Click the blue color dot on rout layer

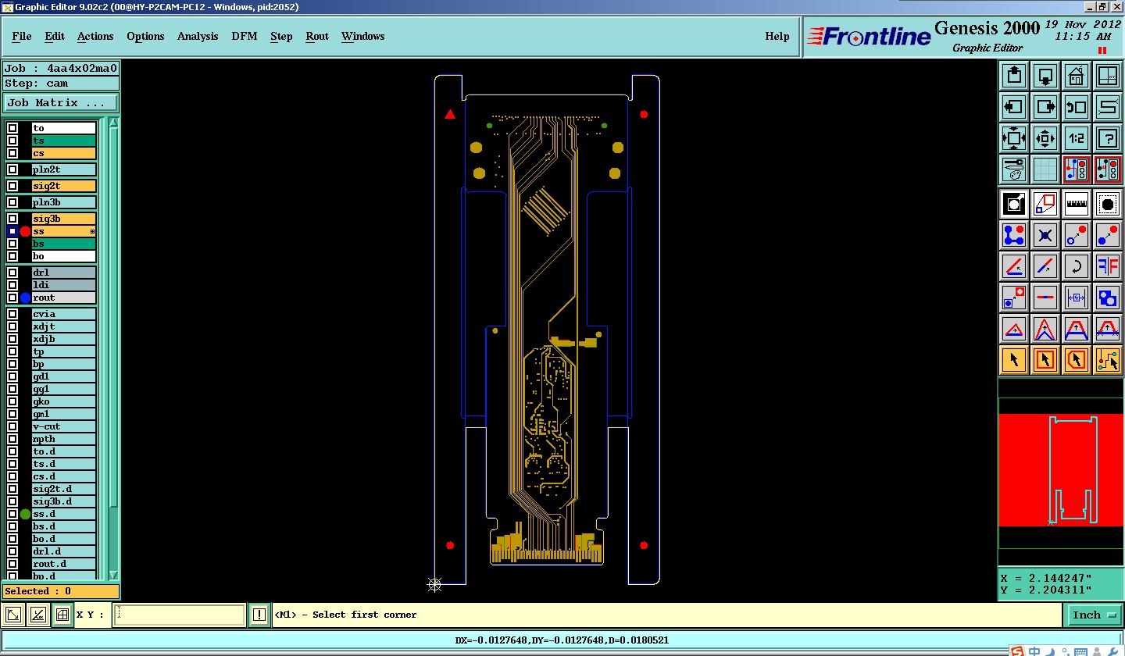coord(25,298)
